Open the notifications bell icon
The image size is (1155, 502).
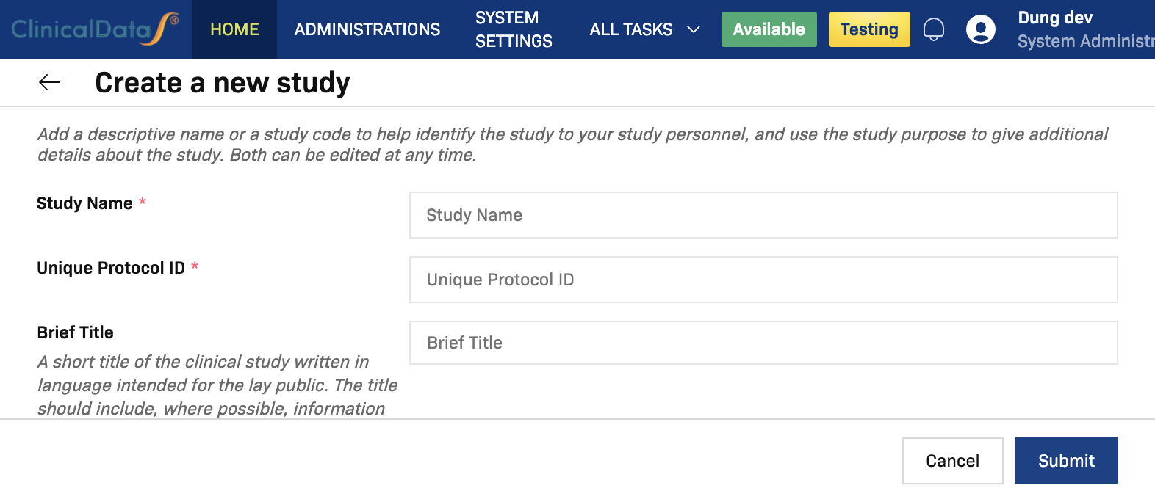coord(934,29)
